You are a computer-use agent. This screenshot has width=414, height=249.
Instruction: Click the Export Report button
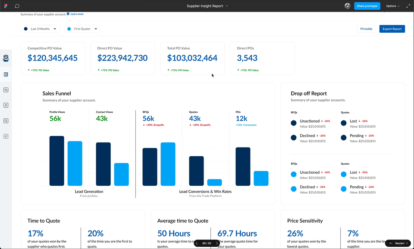392,29
